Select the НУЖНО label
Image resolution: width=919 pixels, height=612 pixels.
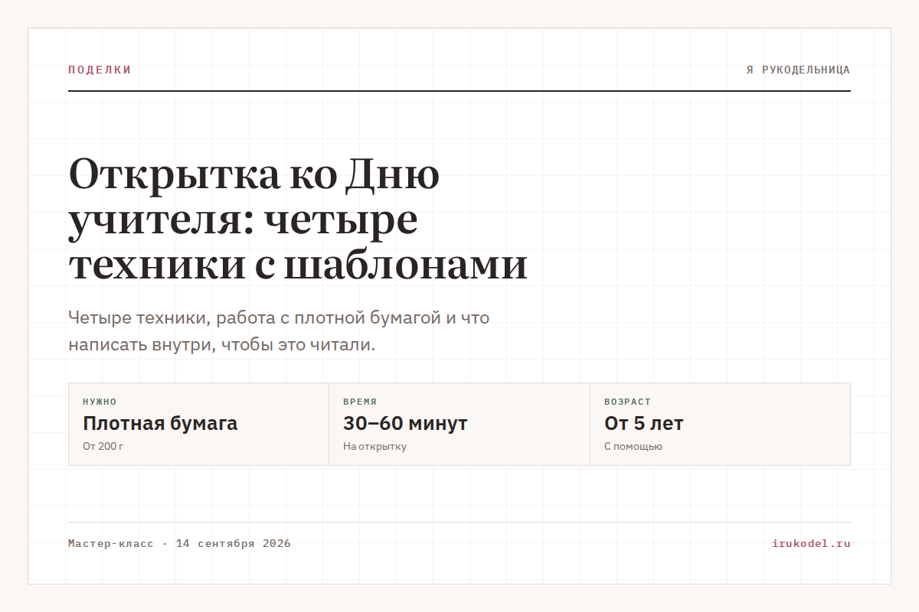[x=100, y=402]
